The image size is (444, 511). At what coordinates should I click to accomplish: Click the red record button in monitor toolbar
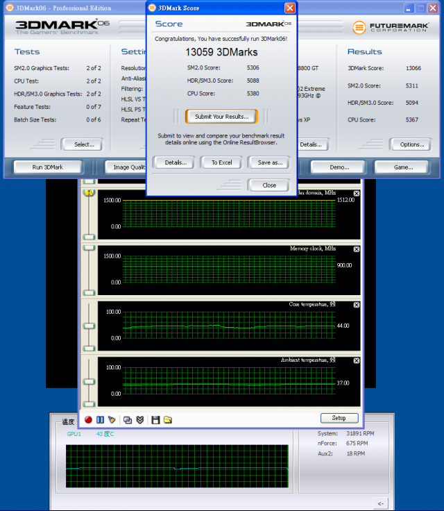tap(88, 420)
